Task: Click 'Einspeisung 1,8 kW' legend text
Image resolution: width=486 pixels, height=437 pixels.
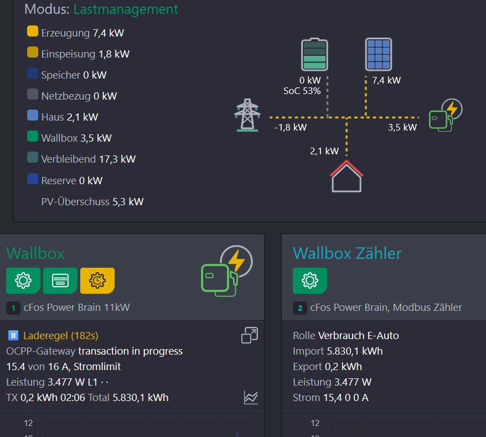Action: pyautogui.click(x=85, y=54)
